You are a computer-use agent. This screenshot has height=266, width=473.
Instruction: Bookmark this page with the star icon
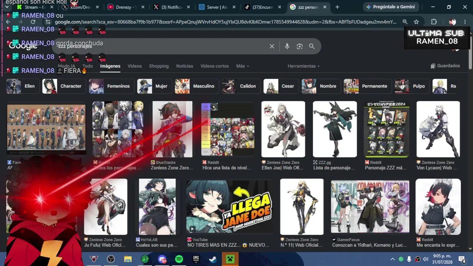pyautogui.click(x=416, y=22)
